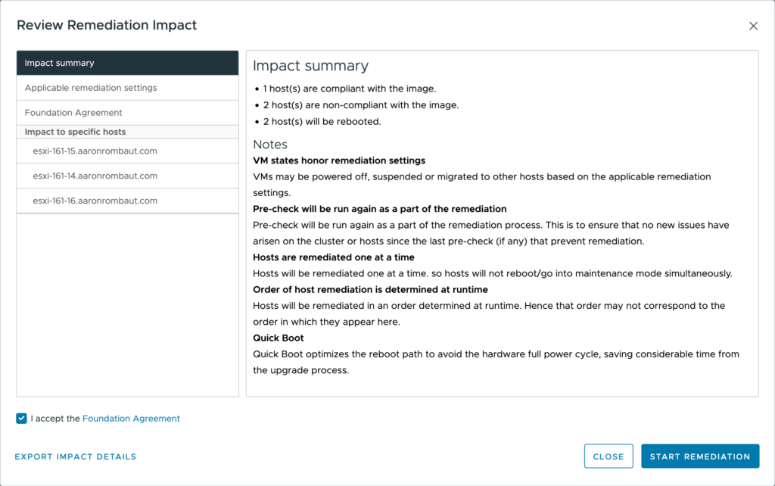Select the Impact summary tab

127,63
